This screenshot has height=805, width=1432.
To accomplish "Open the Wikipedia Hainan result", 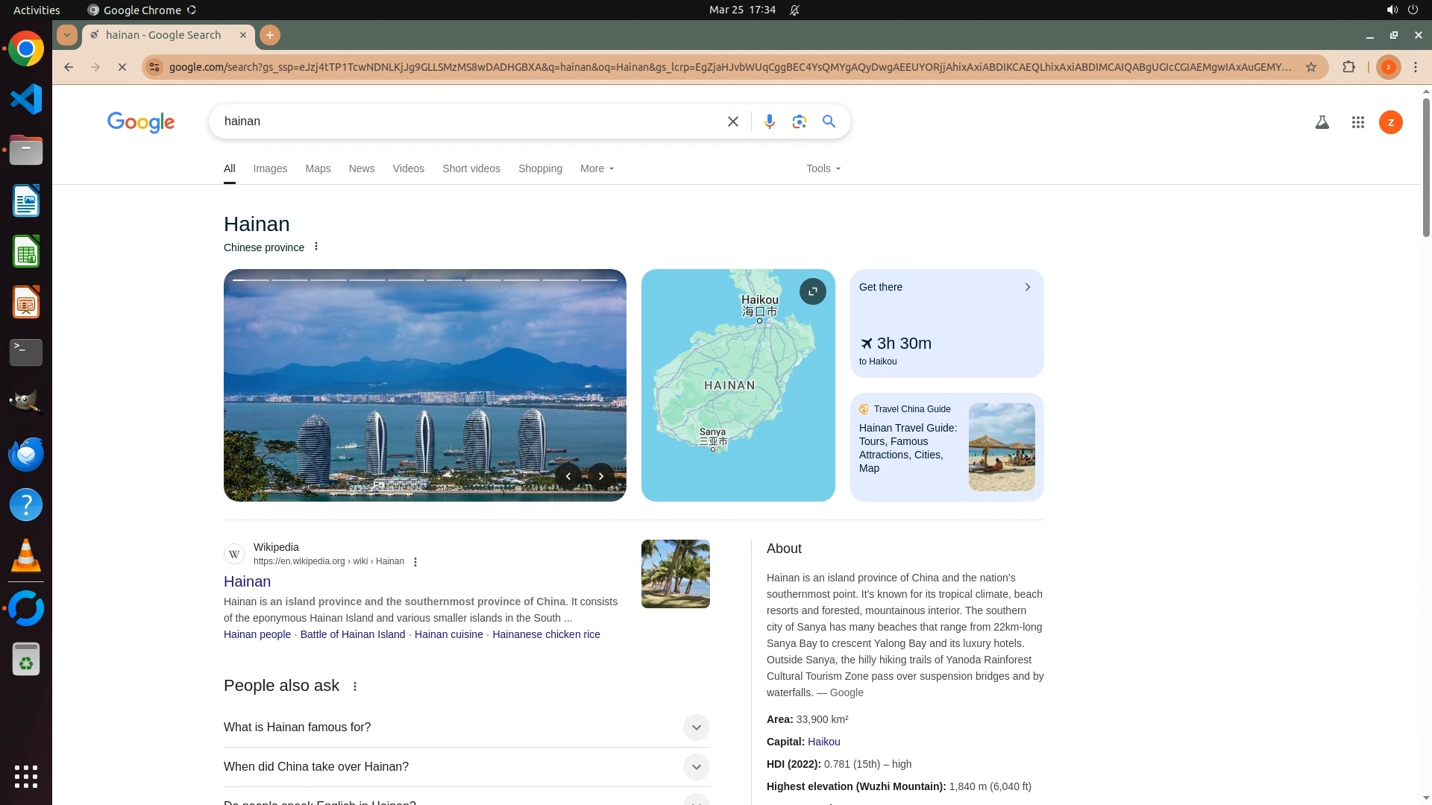I will point(247,581).
